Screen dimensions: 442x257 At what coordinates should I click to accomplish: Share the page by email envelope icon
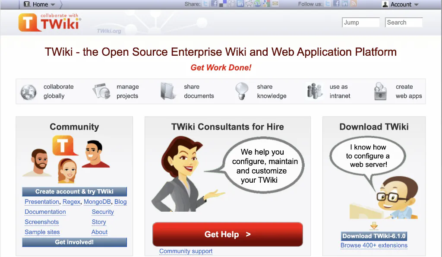[x=275, y=4]
